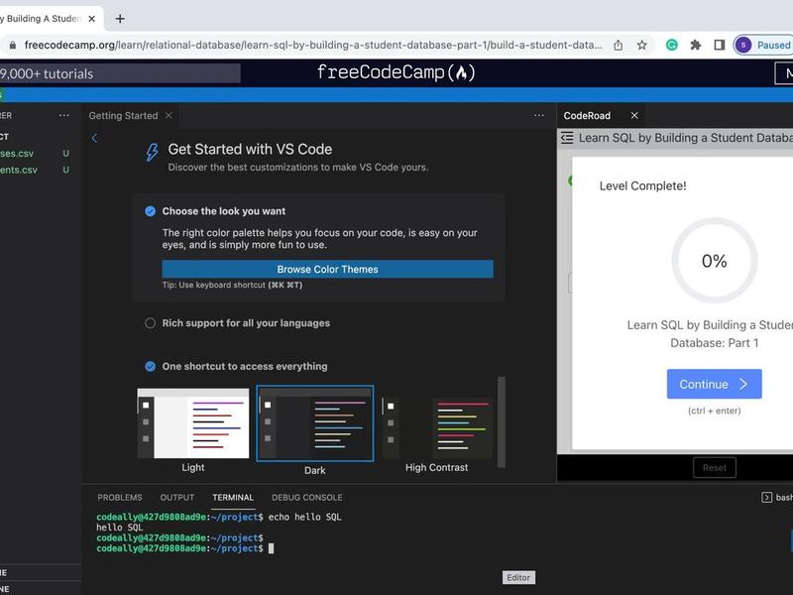Choose the Dark theme thumbnail
The width and height of the screenshot is (793, 595).
[x=314, y=423]
